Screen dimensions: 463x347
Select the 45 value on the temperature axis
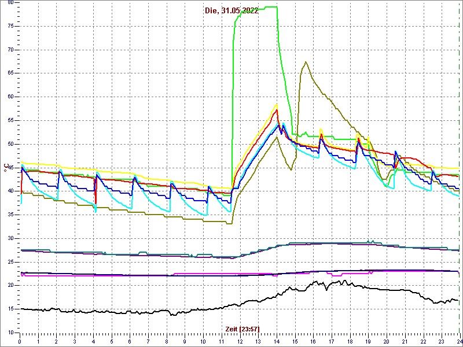11,168
